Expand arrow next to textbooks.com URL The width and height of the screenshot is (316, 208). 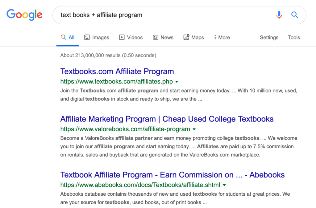[x=177, y=82]
